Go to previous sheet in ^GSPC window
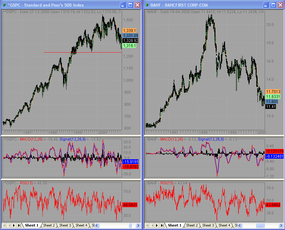285x230 pixels. (x=9, y=225)
